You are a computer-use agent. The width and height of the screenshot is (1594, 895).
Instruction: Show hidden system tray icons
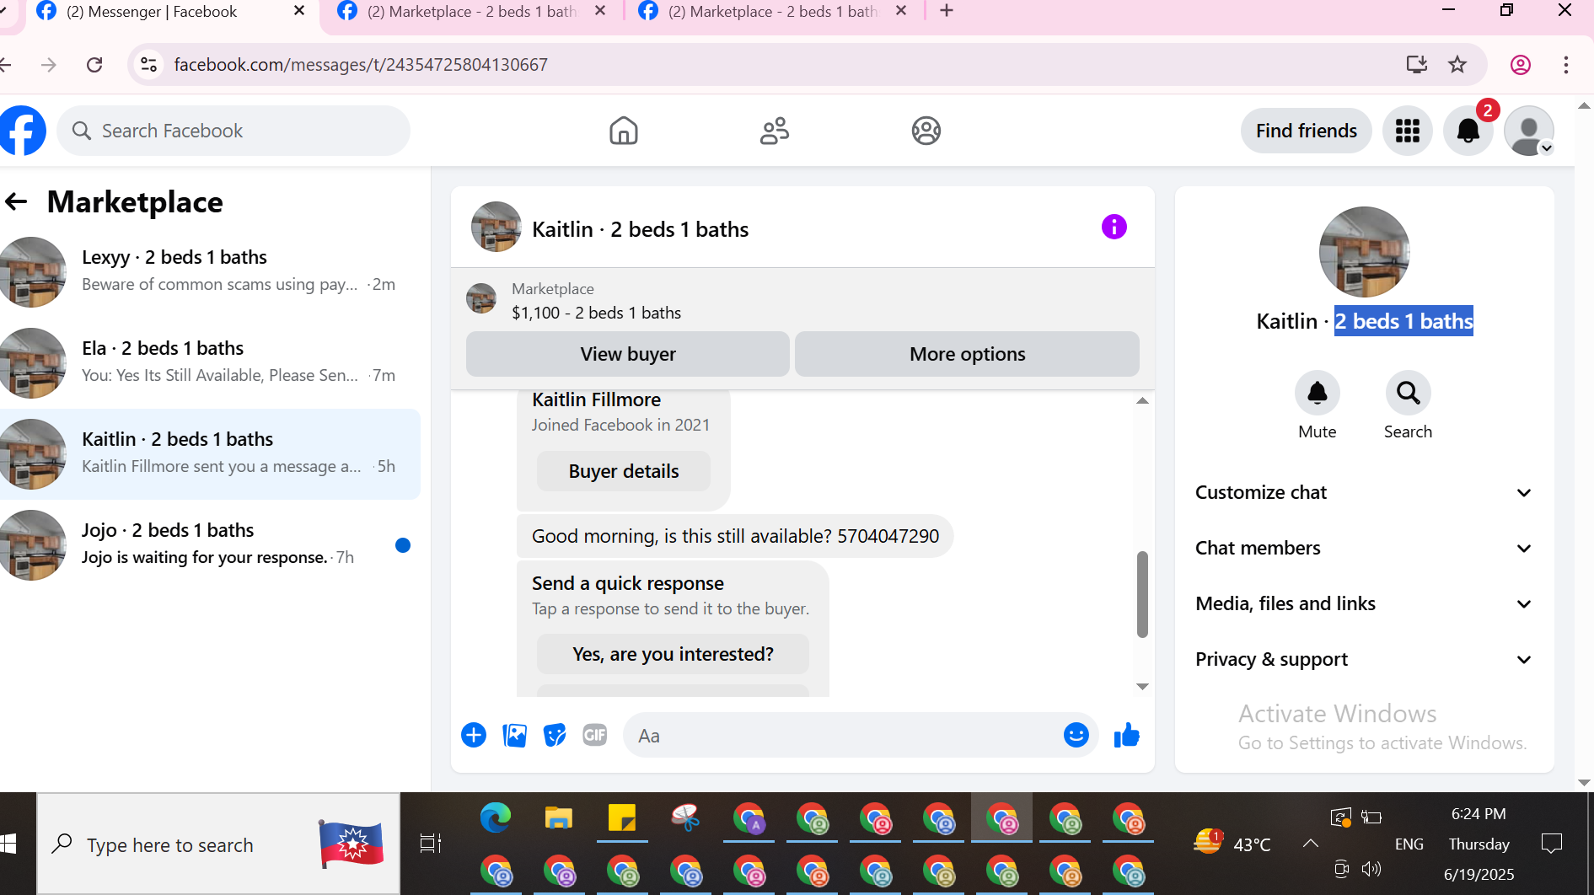(x=1311, y=844)
